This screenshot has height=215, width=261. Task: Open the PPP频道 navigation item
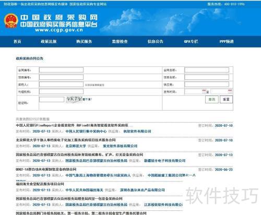click(227, 41)
